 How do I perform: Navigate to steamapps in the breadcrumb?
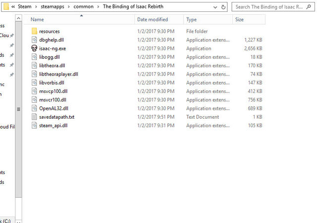[x=53, y=6]
